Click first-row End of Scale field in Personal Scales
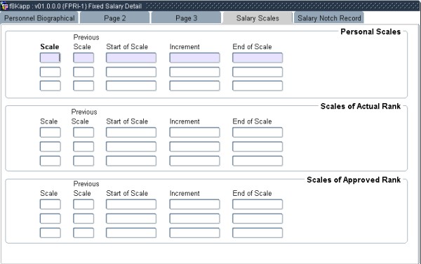Screen dimensions: 421x264 tap(258, 58)
